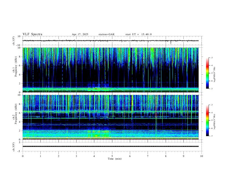
Task: Click the "station=GAK" label
Action: click(106, 34)
